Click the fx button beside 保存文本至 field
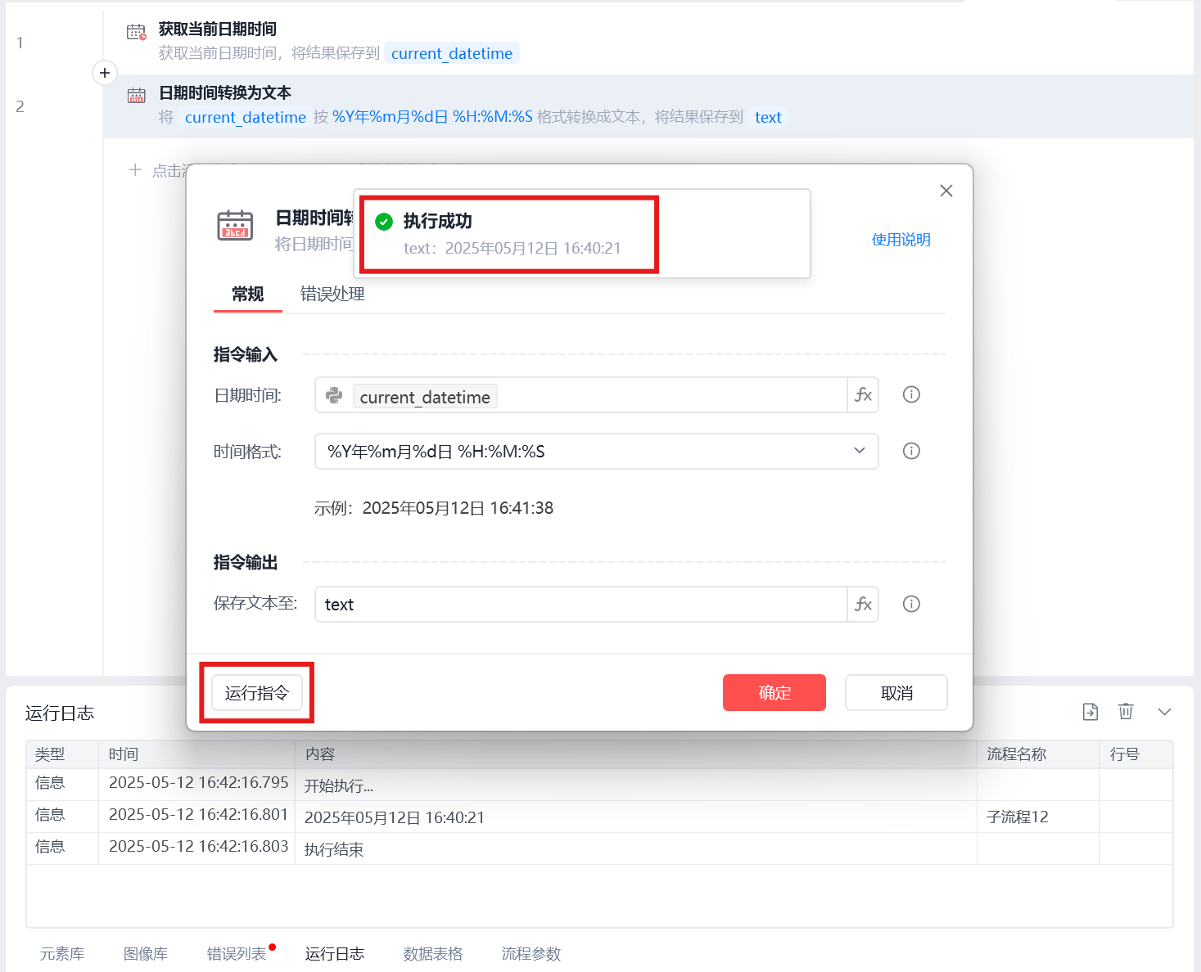The image size is (1201, 972). coord(863,605)
